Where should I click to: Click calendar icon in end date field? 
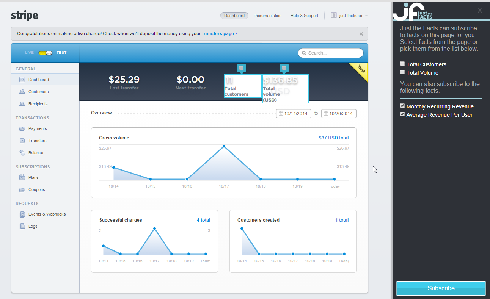[326, 113]
